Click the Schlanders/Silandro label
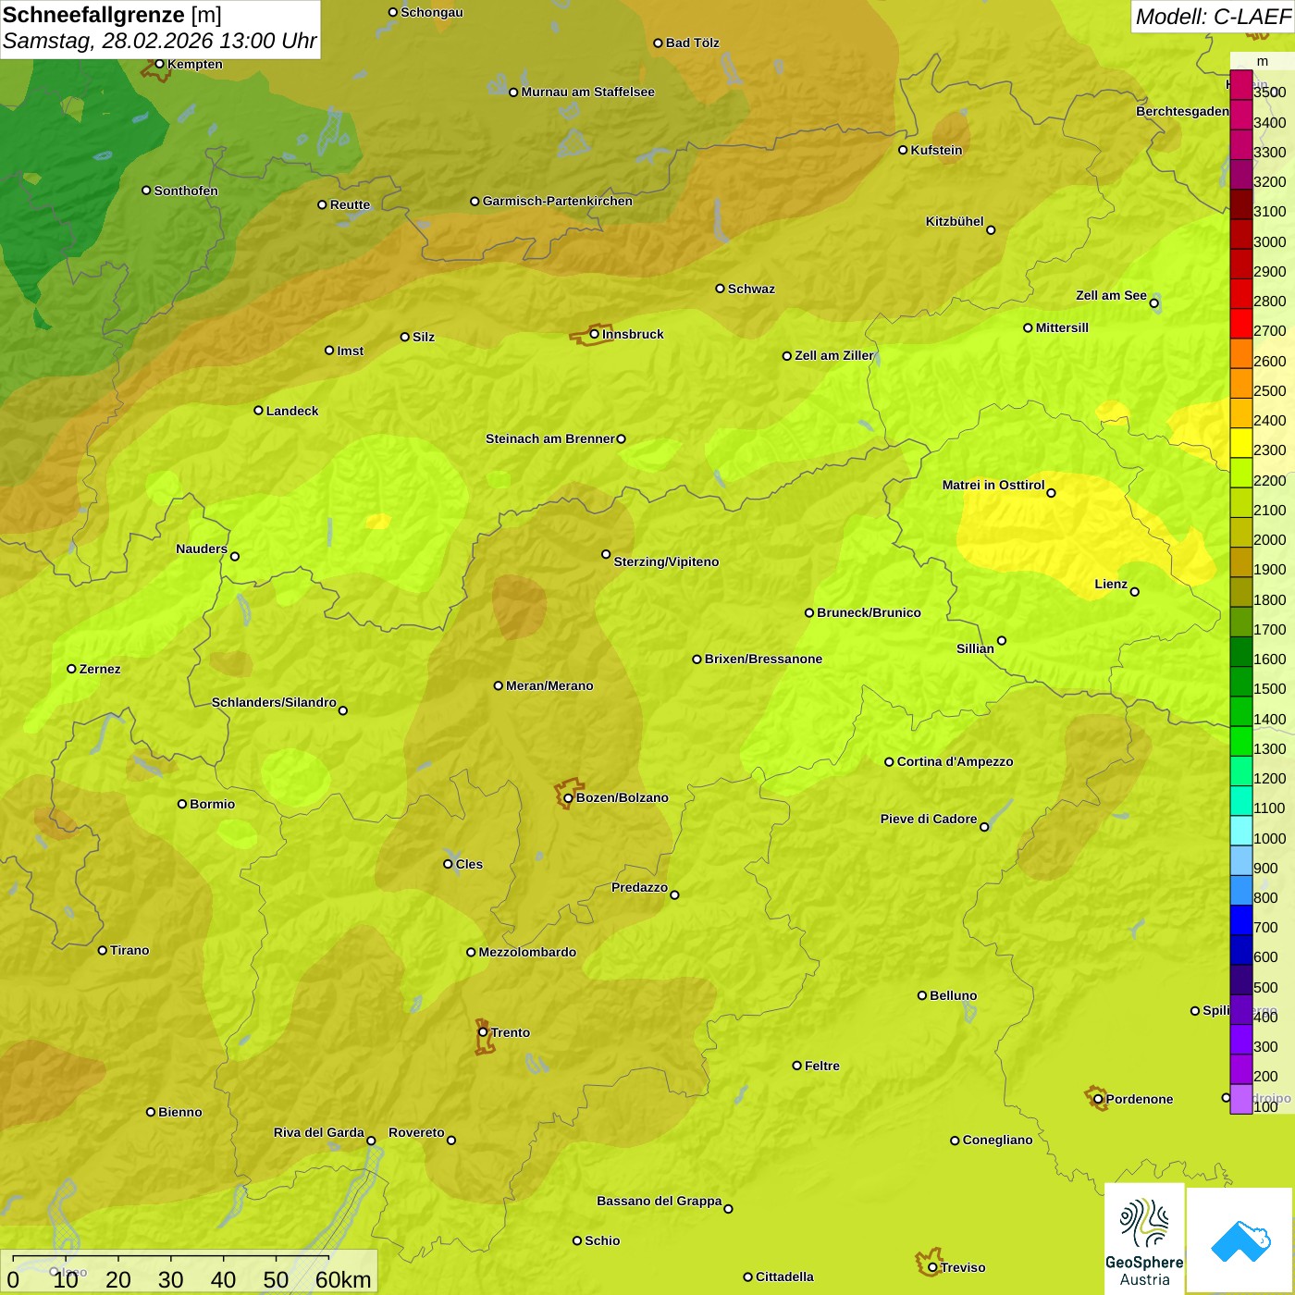1295x1295 pixels. click(x=274, y=702)
